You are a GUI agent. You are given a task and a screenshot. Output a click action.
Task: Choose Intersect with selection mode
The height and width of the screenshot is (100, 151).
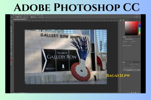(21, 17)
